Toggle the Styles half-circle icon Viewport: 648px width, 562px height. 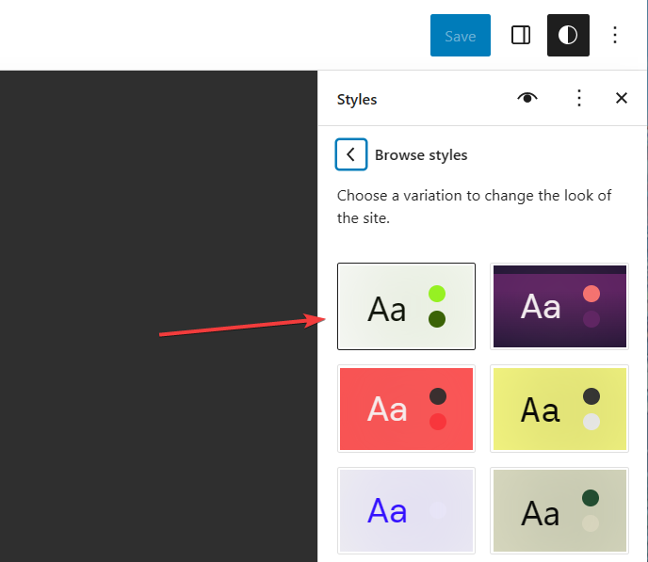(x=568, y=36)
